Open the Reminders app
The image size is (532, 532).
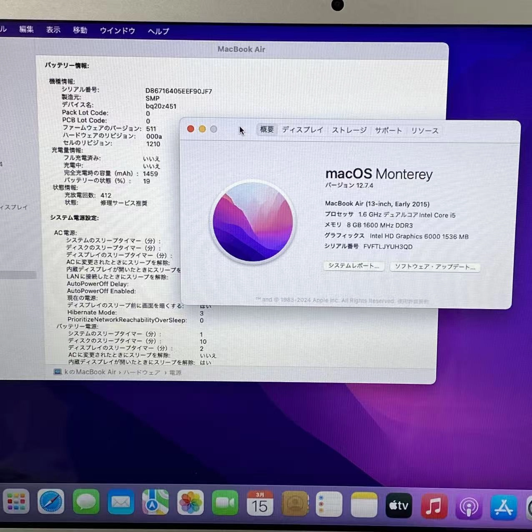(330, 504)
